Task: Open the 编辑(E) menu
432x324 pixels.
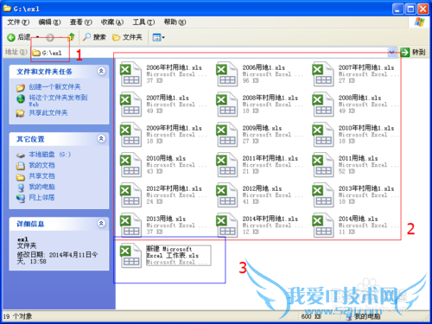Action: (49, 22)
